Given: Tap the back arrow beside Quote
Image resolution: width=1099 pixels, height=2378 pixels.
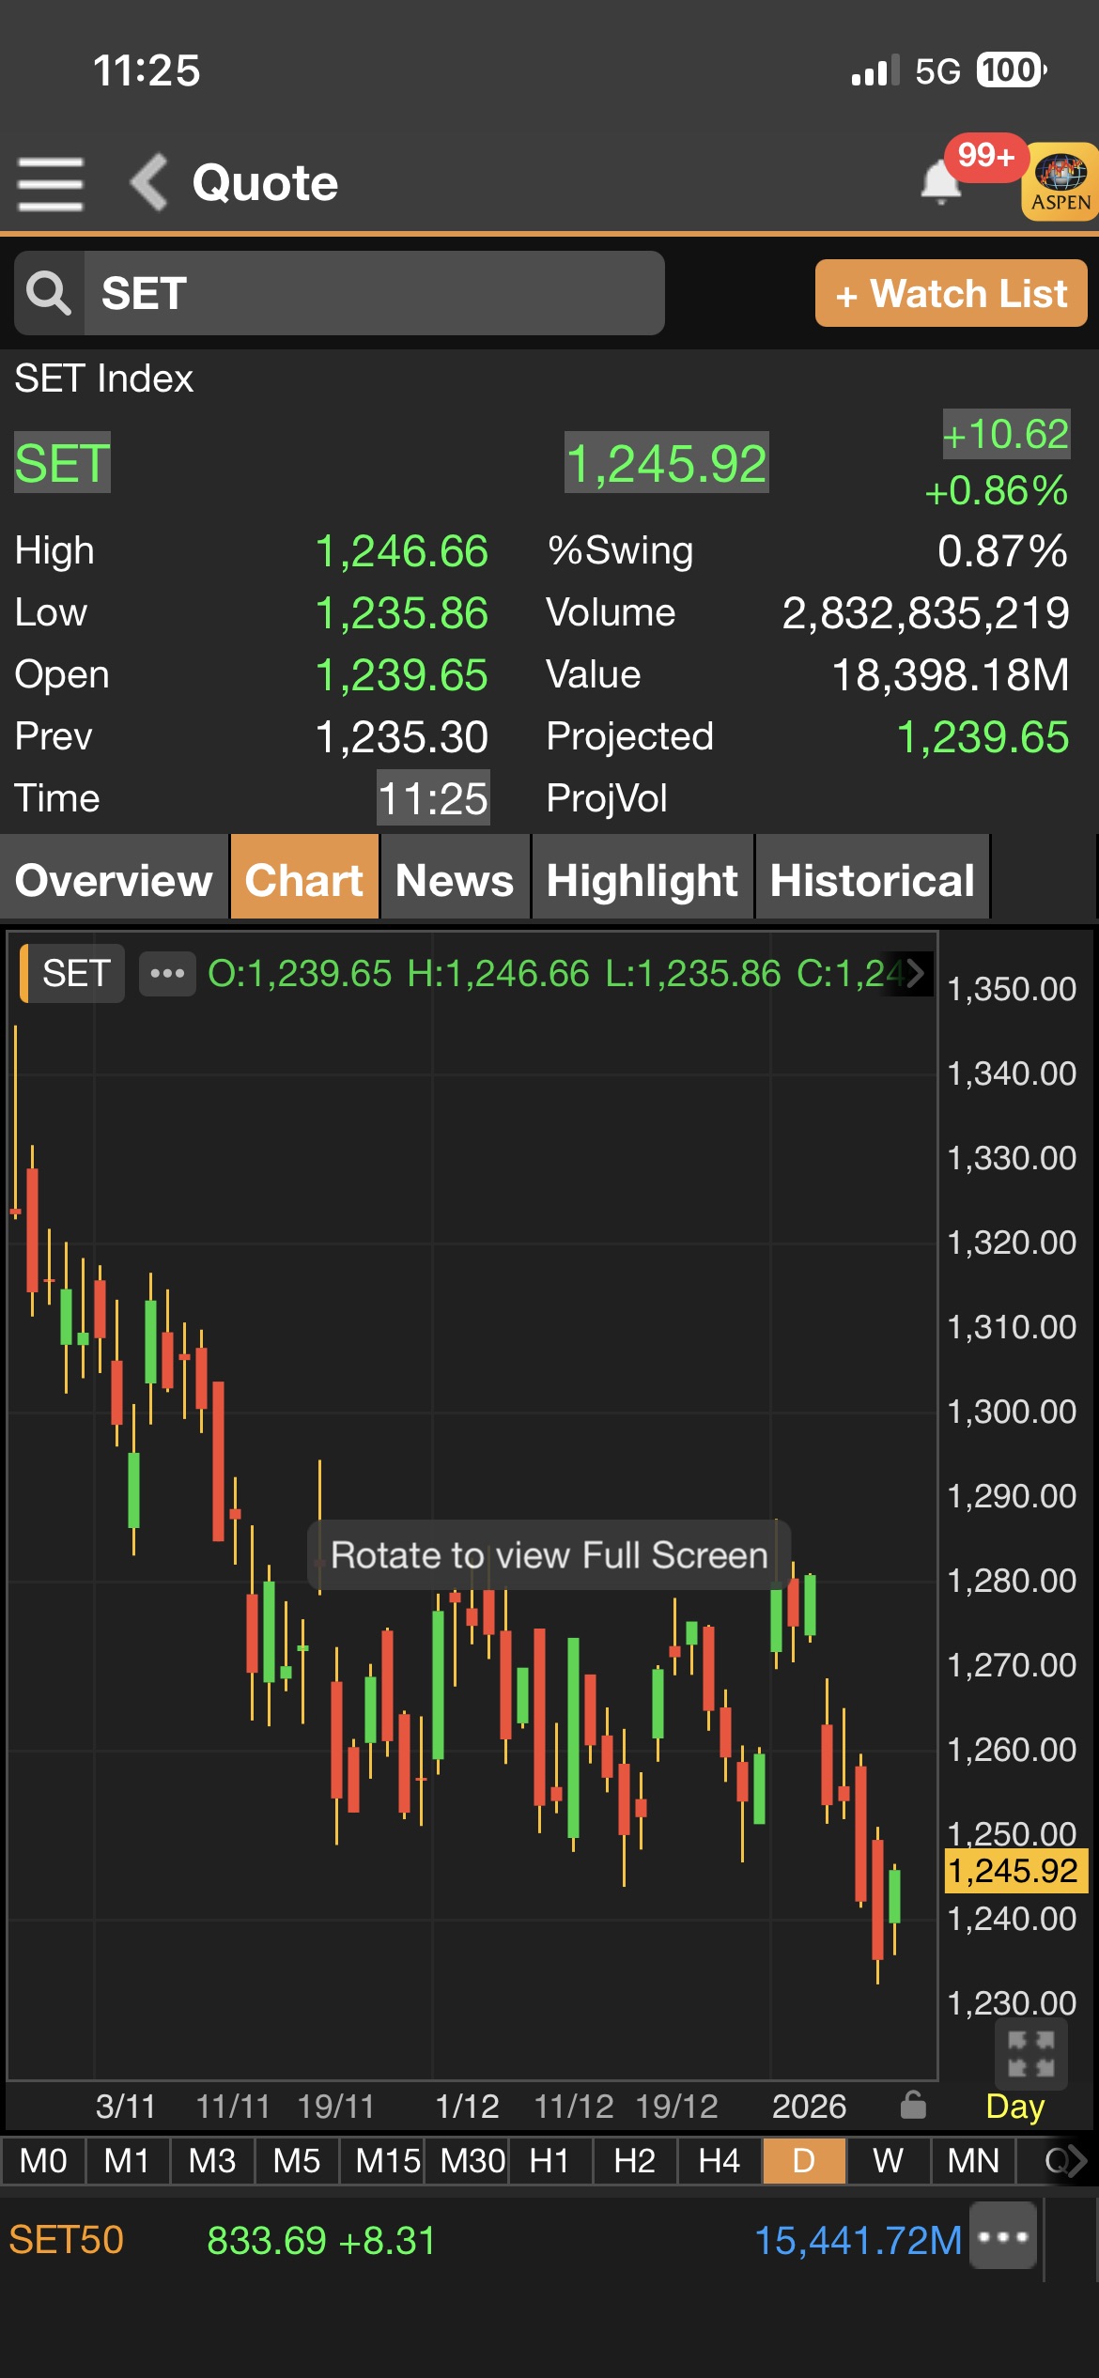Looking at the screenshot, I should pos(149,182).
